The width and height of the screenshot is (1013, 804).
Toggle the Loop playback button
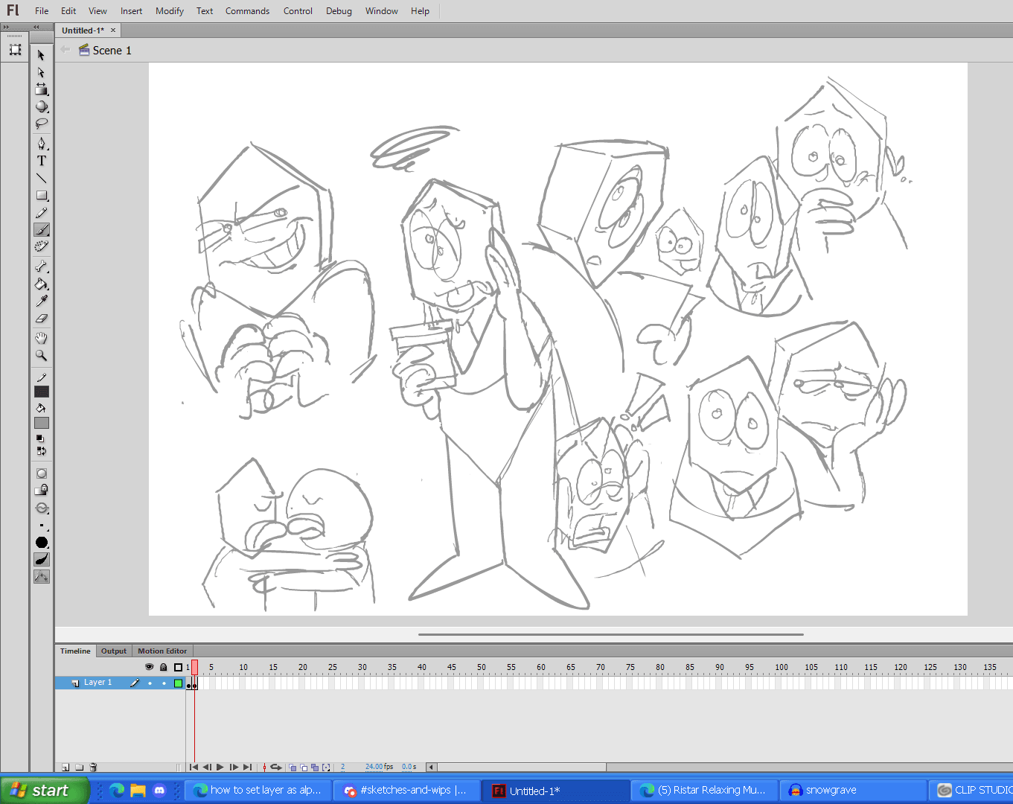click(x=276, y=767)
